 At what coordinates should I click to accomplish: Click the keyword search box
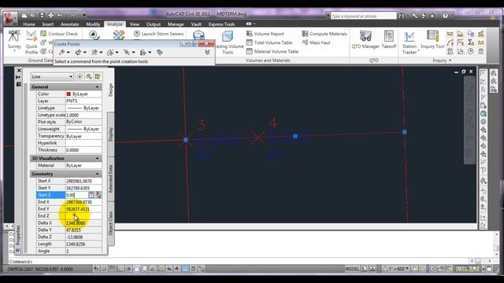[363, 16]
